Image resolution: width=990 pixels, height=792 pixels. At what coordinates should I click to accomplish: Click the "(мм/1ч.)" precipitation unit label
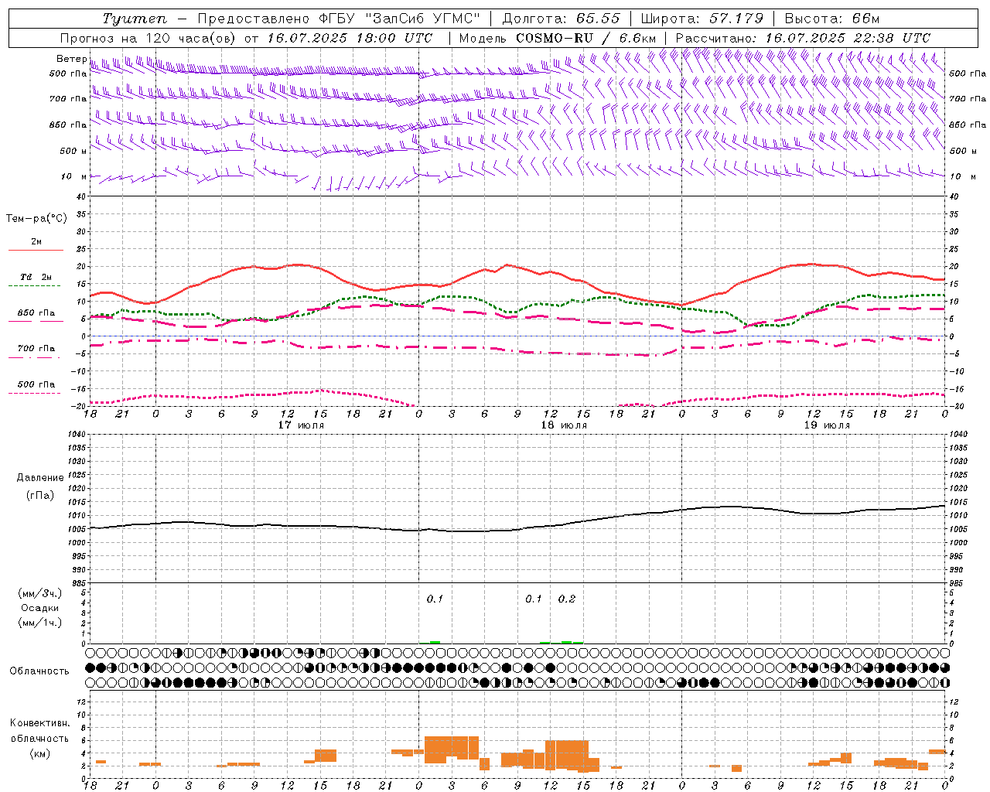pyautogui.click(x=40, y=623)
